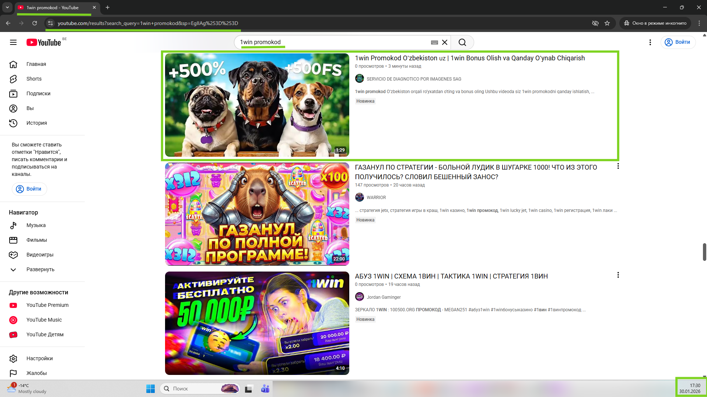Image resolution: width=707 pixels, height=397 pixels.
Task: Click the browser address bar URL
Action: (148, 23)
